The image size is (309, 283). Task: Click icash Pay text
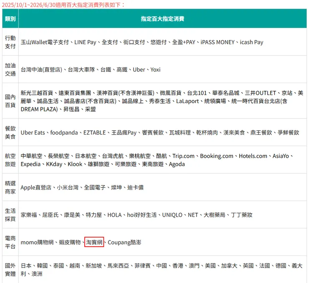(x=251, y=42)
